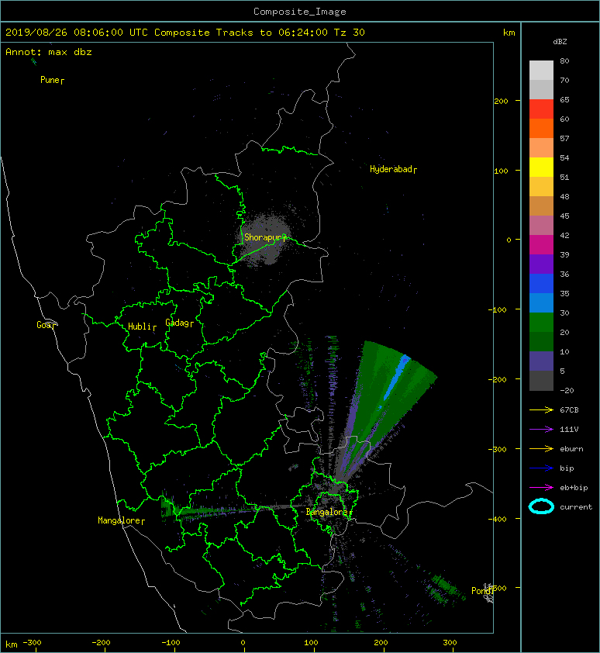Select the light blue 35 dBZ swatch
Screen dimensions: 600x653
541,303
